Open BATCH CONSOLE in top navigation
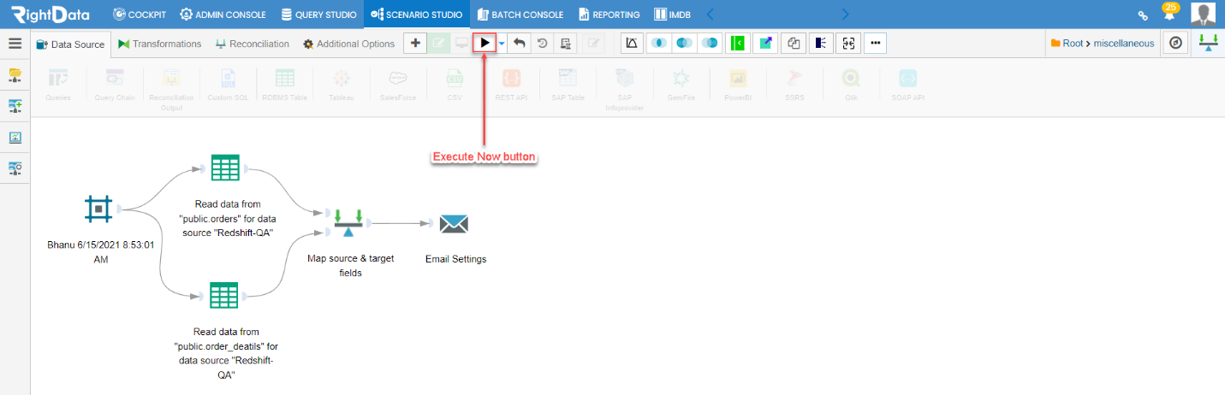Image resolution: width=1225 pixels, height=395 pixels. pyautogui.click(x=520, y=15)
